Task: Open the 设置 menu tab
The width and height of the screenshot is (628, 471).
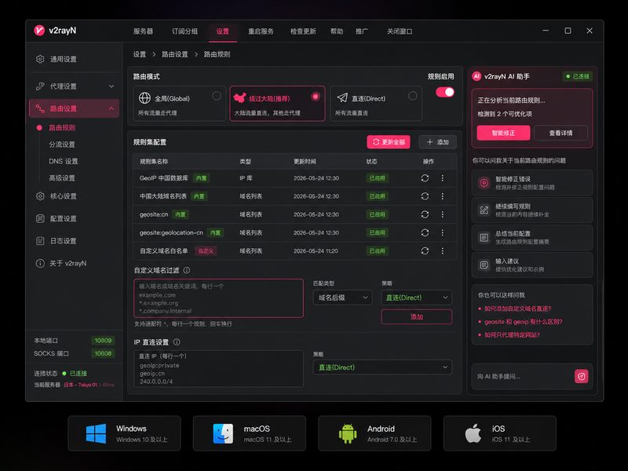Action: click(223, 31)
